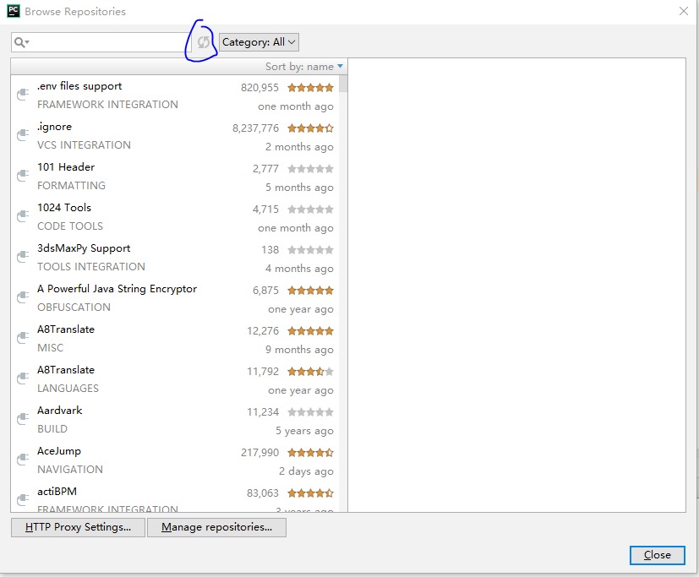Screen dimensions: 699x577
Task: Click the PyCharm logo in title bar
Action: pos(14,11)
